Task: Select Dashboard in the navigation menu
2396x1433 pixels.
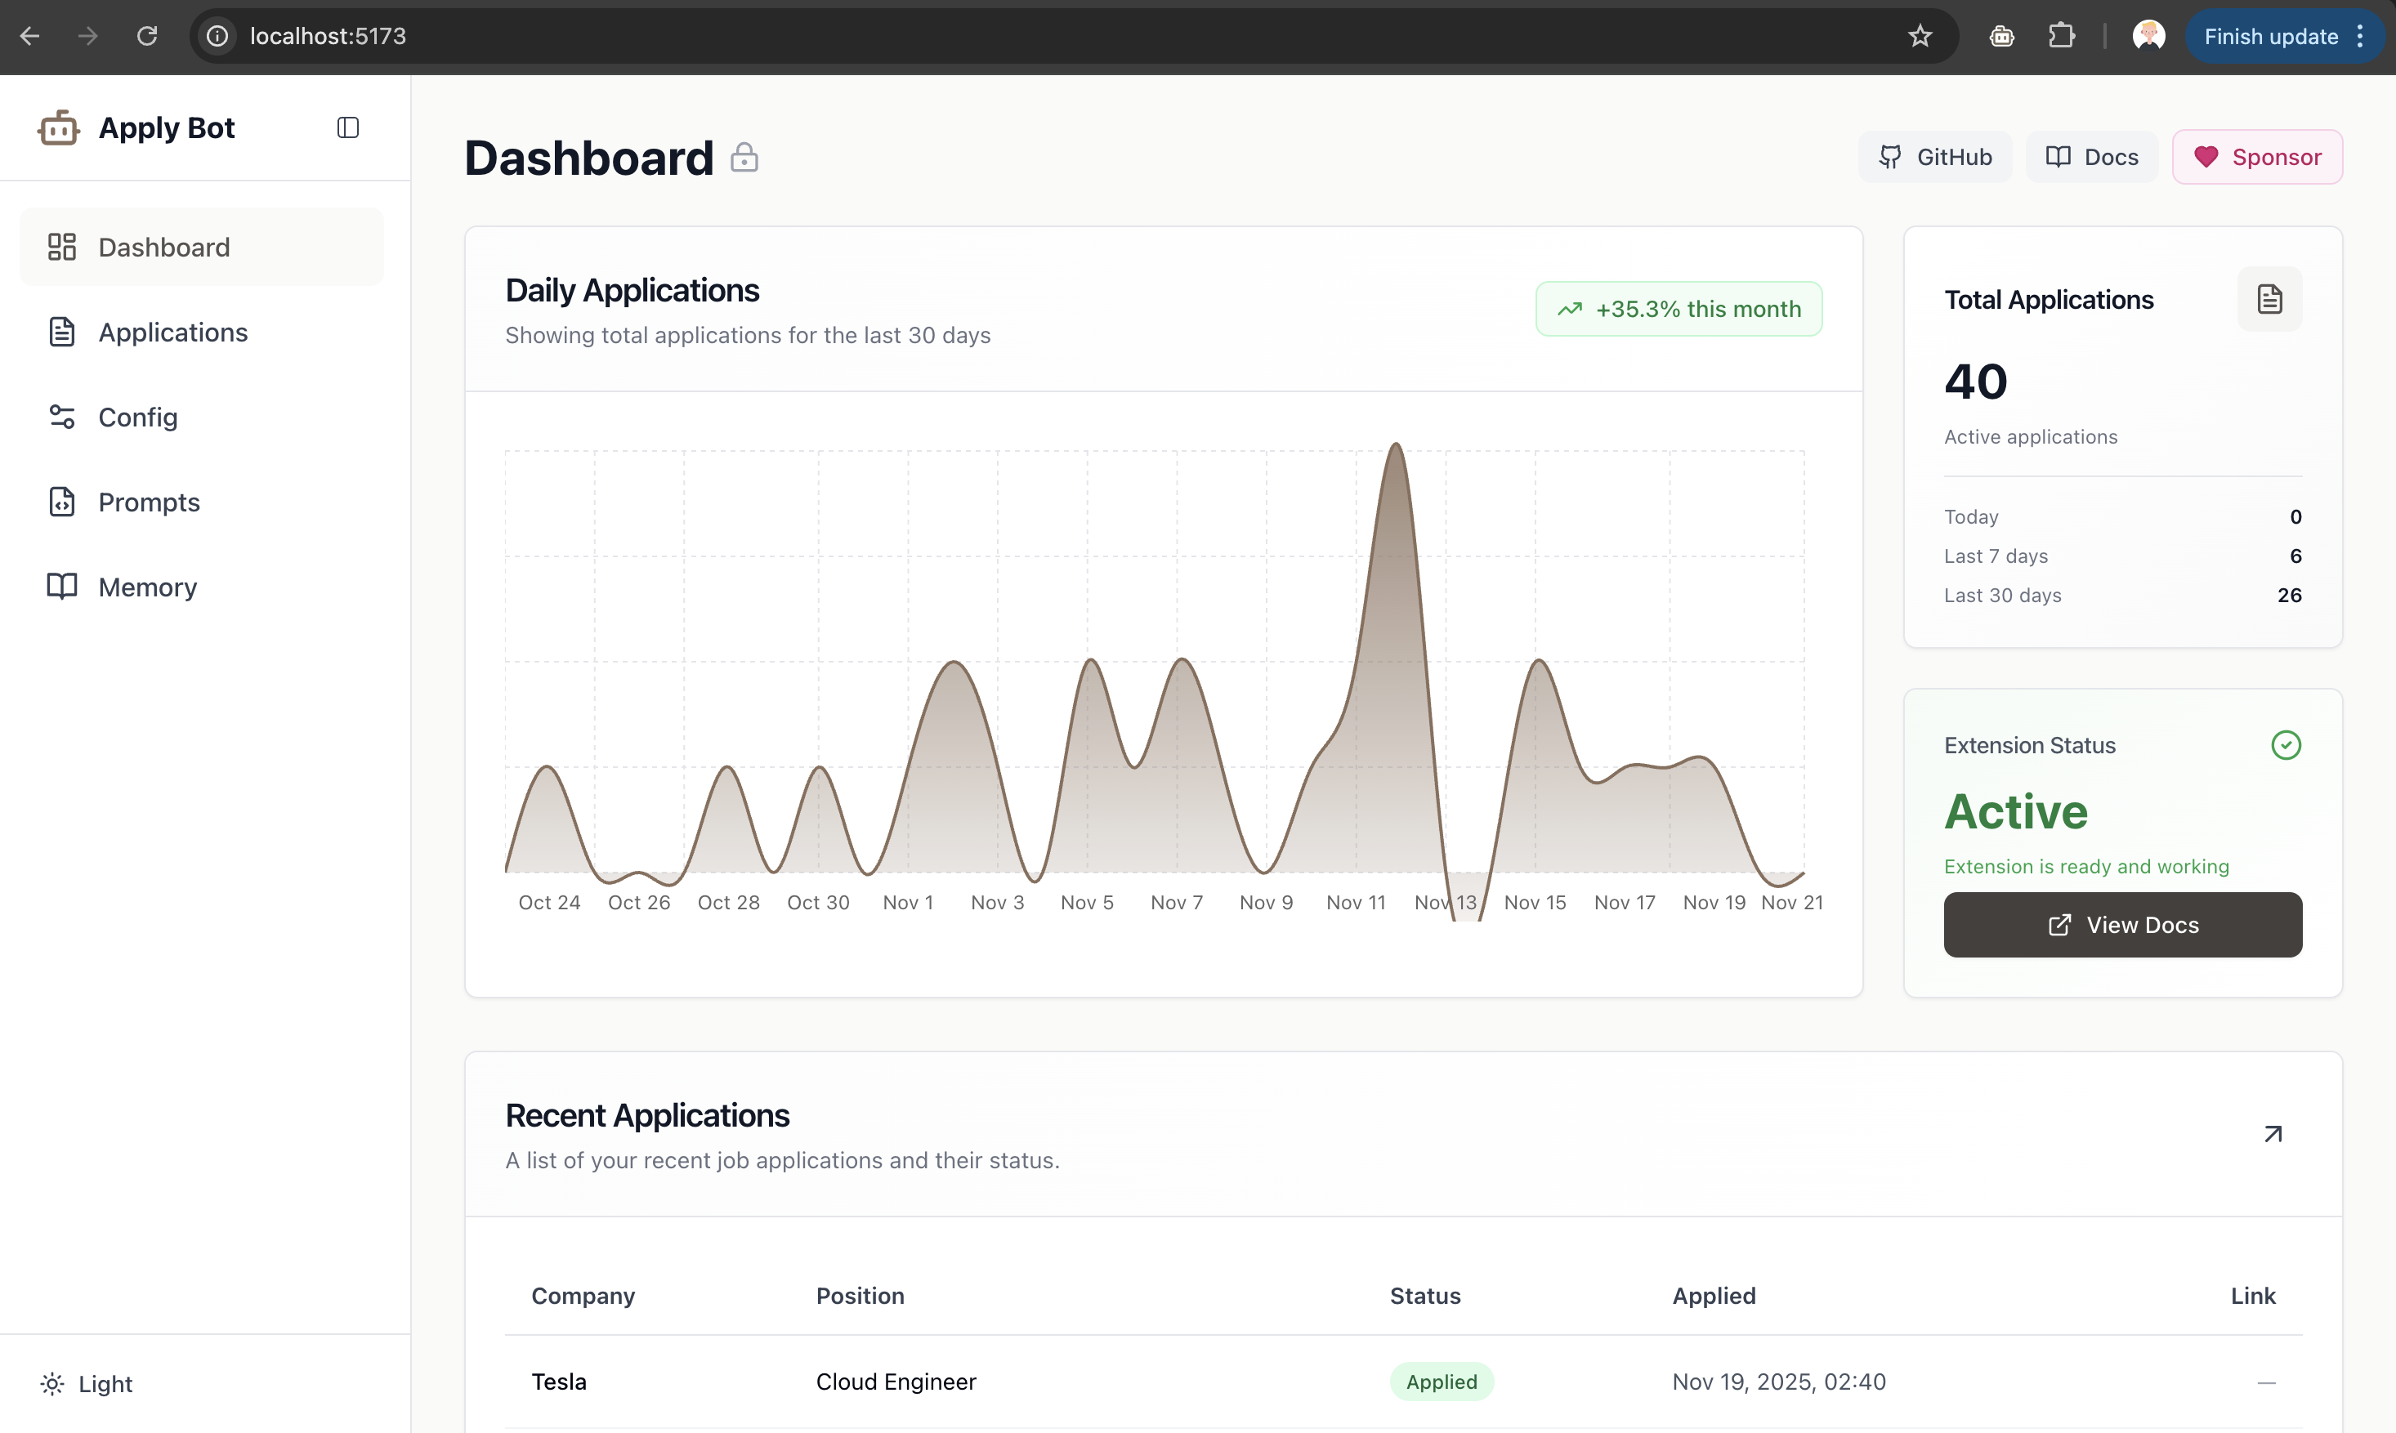Action: tap(164, 248)
